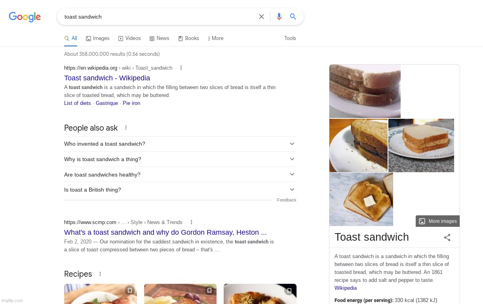Expand "Who invented a toast sandwich?"
The width and height of the screenshot is (483, 304).
[x=180, y=144]
